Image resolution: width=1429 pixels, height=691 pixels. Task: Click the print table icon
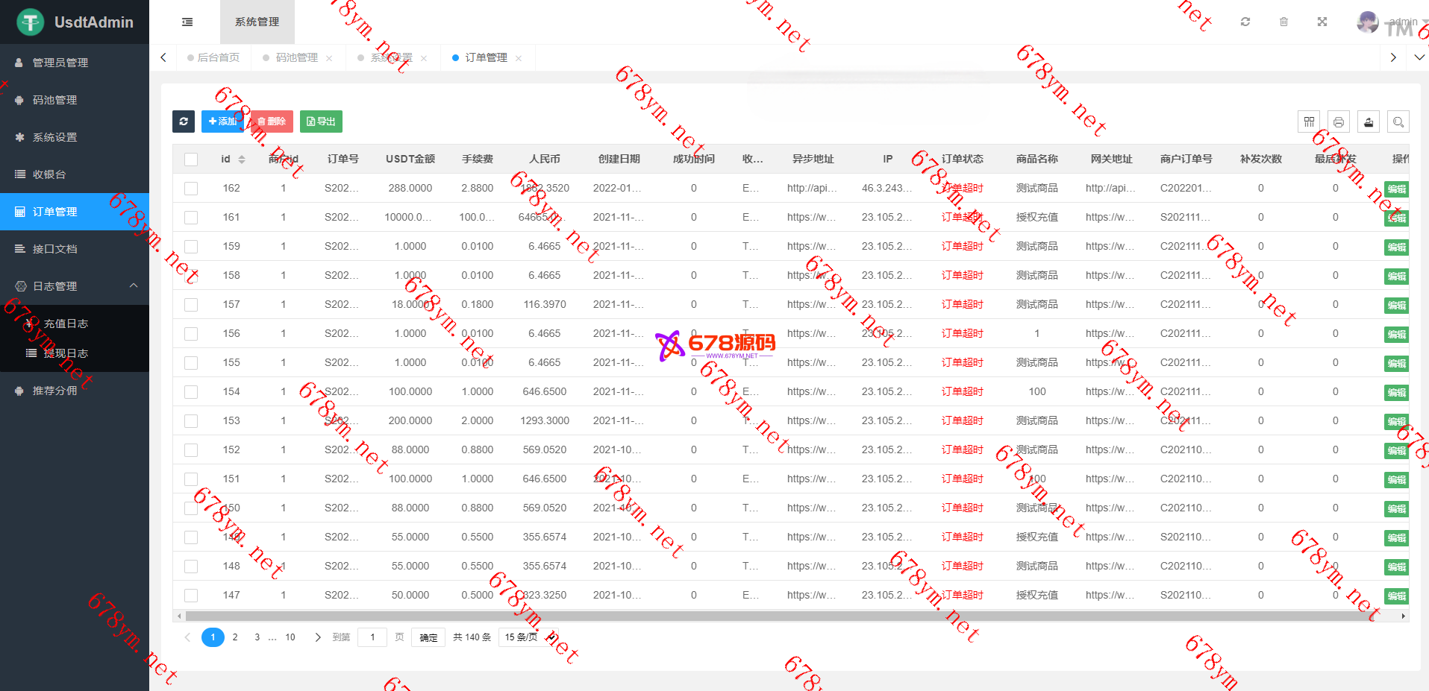pyautogui.click(x=1339, y=122)
